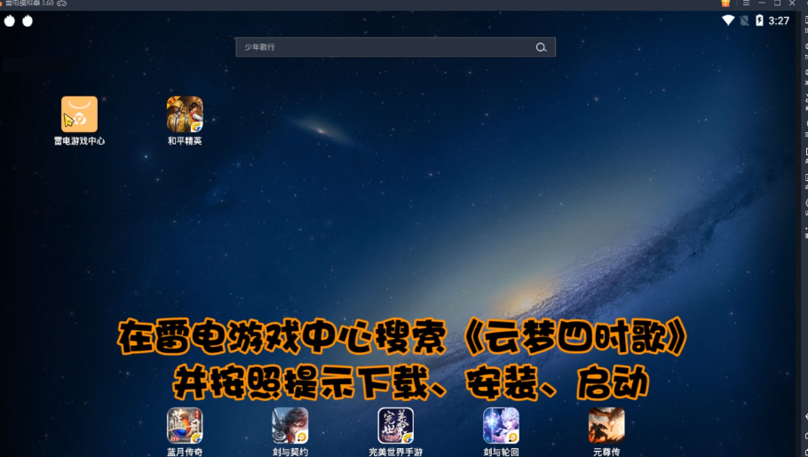Image resolution: width=808 pixels, height=457 pixels.
Task: Open the 剑与契约 game icon
Action: pos(290,426)
